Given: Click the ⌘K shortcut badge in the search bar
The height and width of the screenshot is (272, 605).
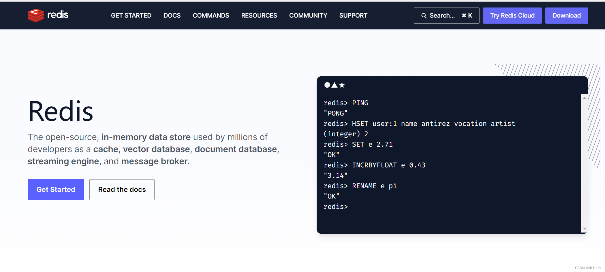Looking at the screenshot, I should coord(466,16).
